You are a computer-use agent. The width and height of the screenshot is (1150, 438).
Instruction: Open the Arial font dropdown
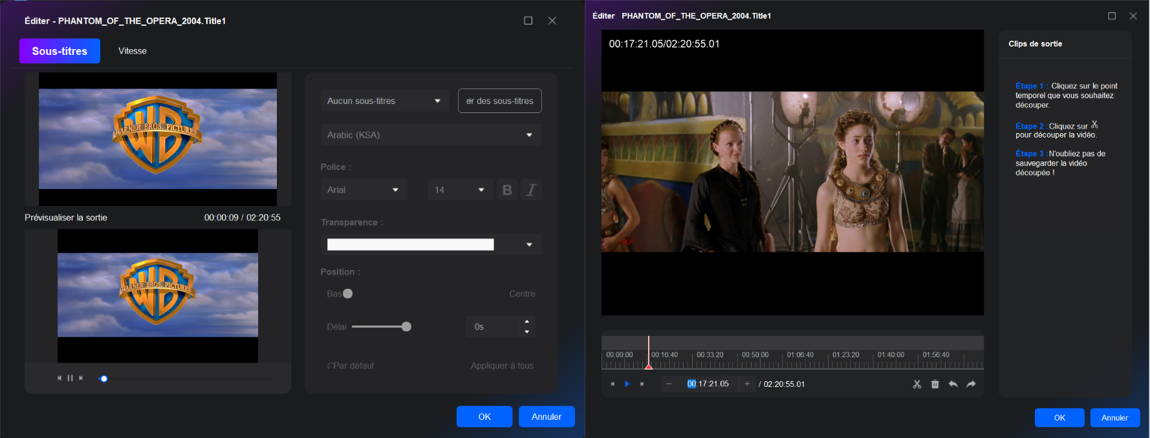pos(363,190)
